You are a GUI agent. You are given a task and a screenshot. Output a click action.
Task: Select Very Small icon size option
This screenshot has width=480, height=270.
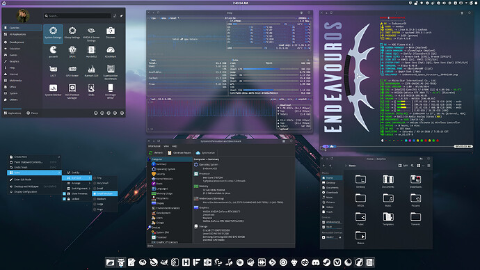[x=104, y=183]
